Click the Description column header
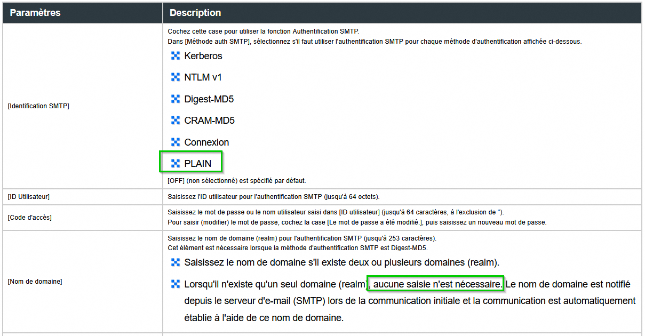 tap(195, 12)
